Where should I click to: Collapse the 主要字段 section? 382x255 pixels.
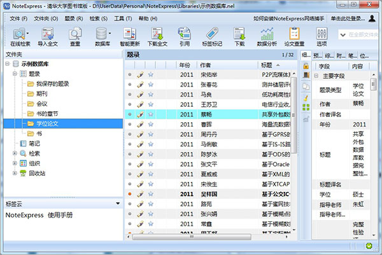316,76
